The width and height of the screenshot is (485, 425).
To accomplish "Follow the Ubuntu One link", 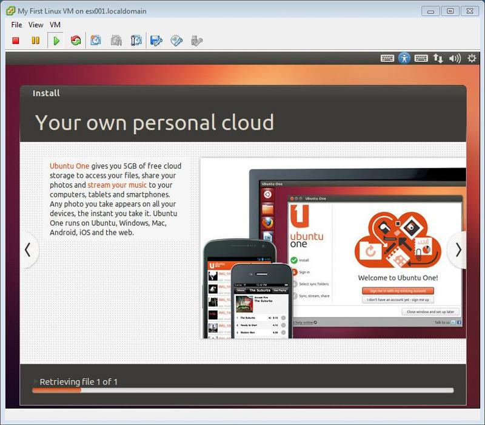I will click(x=69, y=166).
